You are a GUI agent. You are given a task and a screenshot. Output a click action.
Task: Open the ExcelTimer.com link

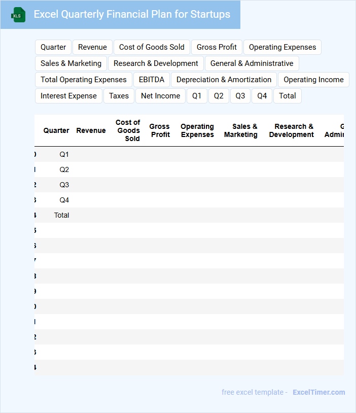318,392
